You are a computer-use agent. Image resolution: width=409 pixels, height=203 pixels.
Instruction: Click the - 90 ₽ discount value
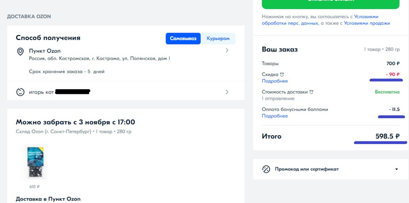coord(392,74)
